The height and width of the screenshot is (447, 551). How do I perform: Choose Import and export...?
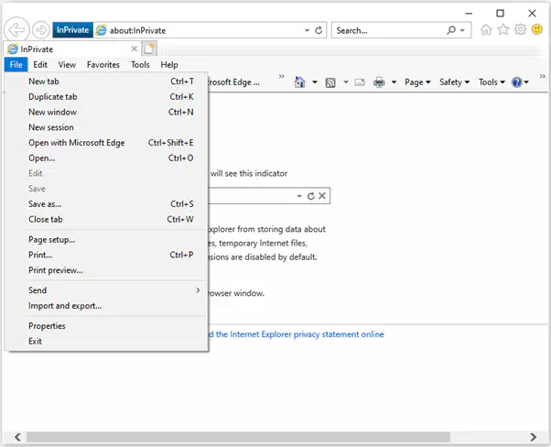coord(107,306)
